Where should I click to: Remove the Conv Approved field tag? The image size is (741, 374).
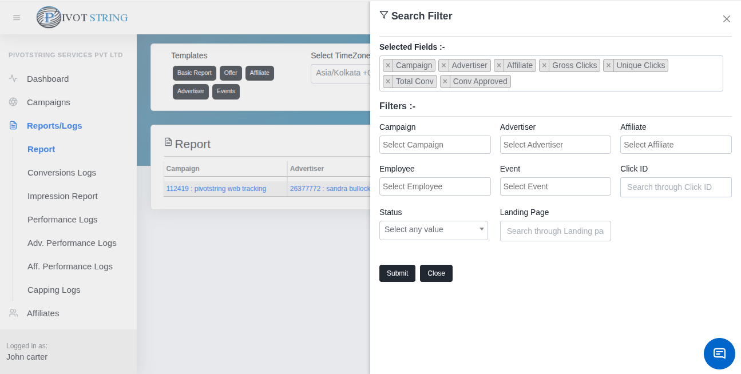(445, 82)
